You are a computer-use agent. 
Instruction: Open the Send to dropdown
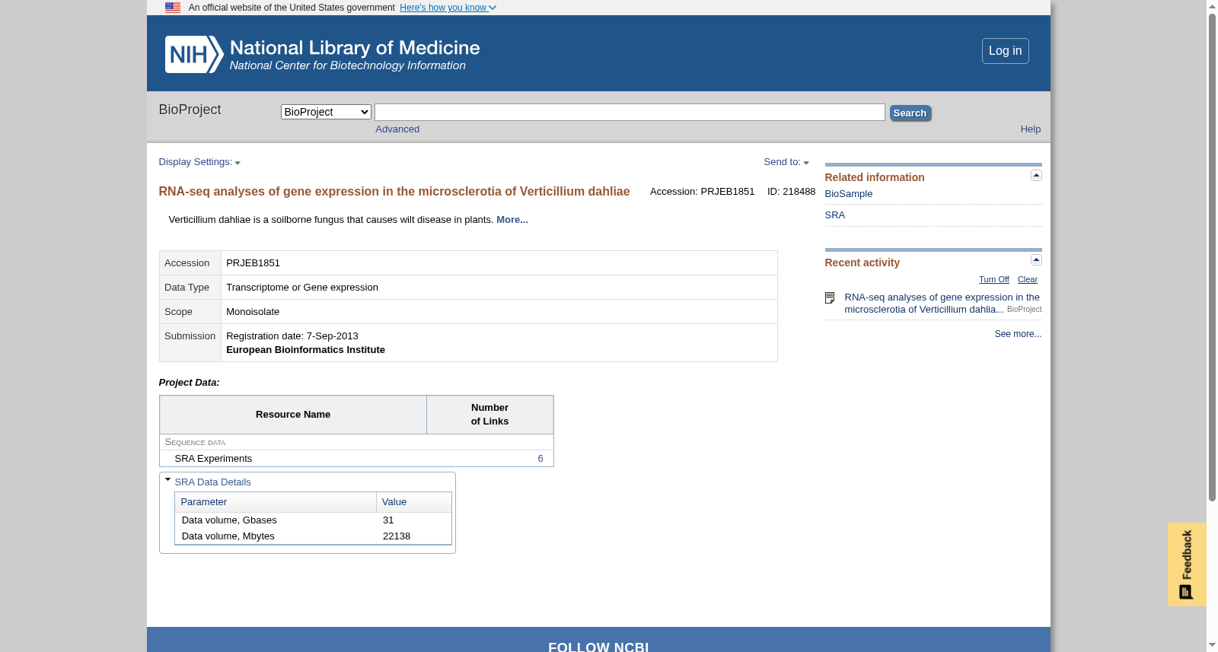click(x=786, y=162)
